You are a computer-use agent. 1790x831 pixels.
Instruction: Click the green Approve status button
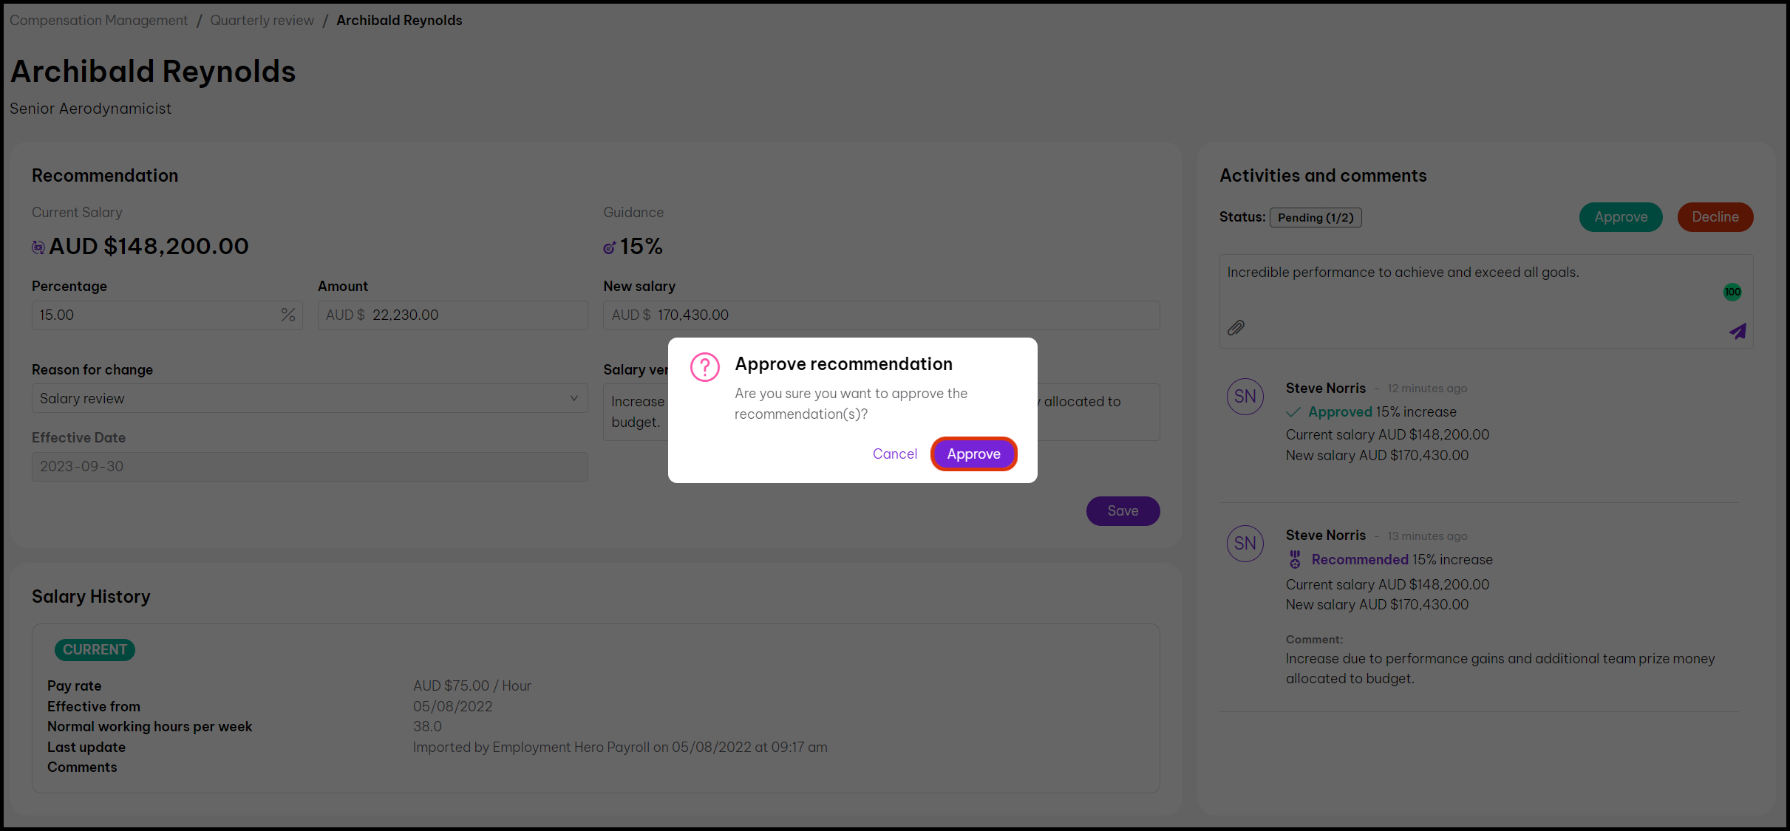click(1620, 217)
